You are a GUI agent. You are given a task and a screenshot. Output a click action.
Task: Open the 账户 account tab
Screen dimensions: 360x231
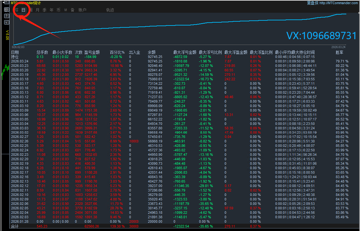tap(82, 10)
